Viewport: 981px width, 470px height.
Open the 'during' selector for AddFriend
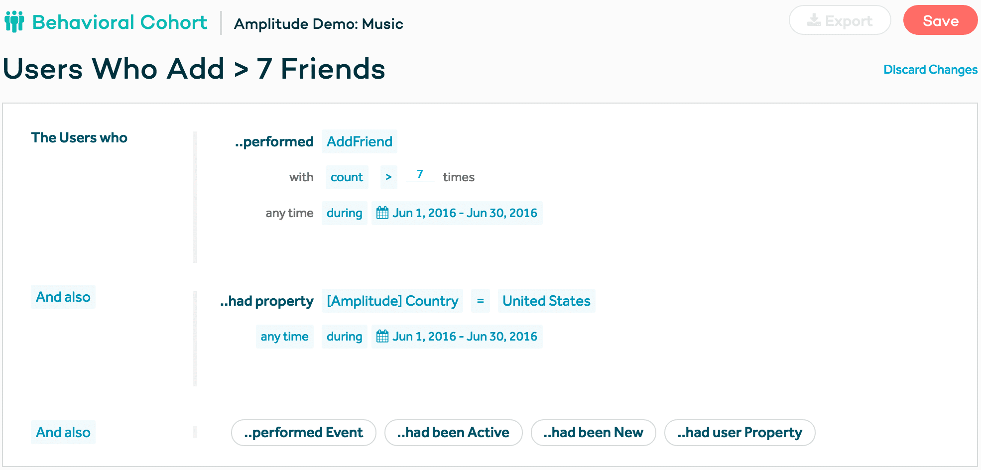pyautogui.click(x=344, y=213)
